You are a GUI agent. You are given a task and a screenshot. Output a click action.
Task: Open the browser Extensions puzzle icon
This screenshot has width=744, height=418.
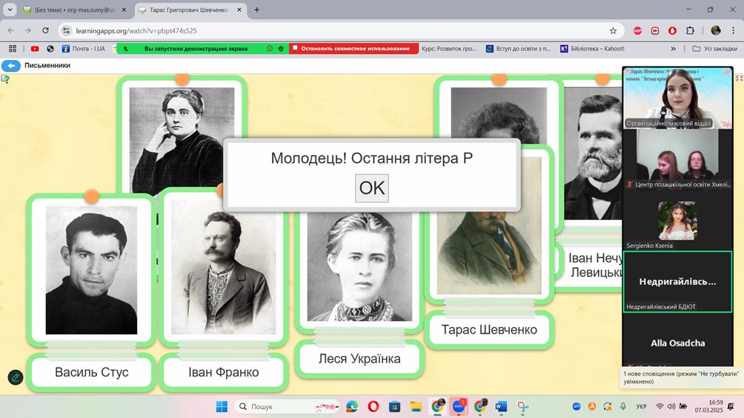pyautogui.click(x=690, y=30)
